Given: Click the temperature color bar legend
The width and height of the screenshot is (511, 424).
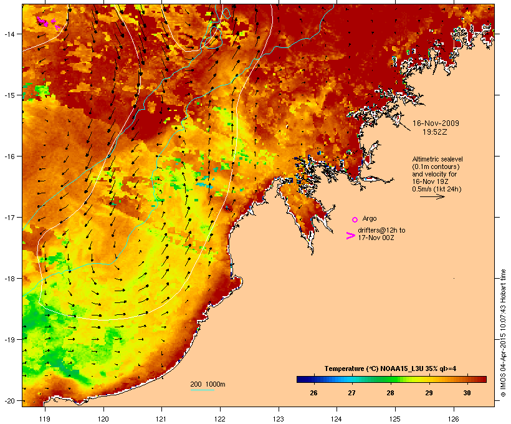Looking at the screenshot, I should [391, 379].
